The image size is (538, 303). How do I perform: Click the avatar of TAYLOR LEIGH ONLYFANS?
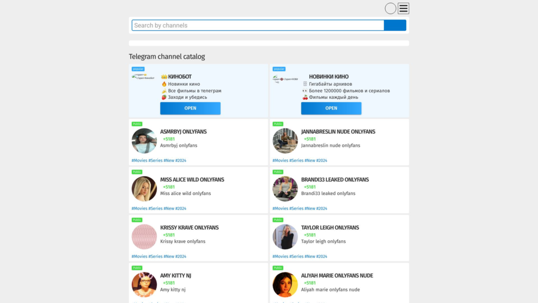(x=285, y=237)
